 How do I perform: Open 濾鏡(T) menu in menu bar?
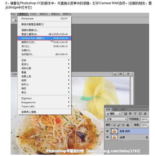coord(23,14)
